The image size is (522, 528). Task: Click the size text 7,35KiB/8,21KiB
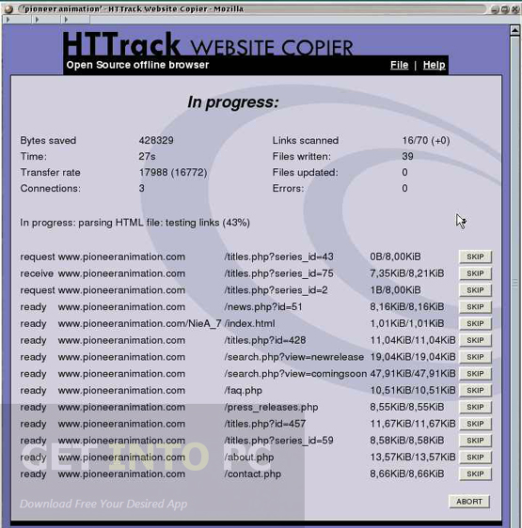pyautogui.click(x=407, y=273)
